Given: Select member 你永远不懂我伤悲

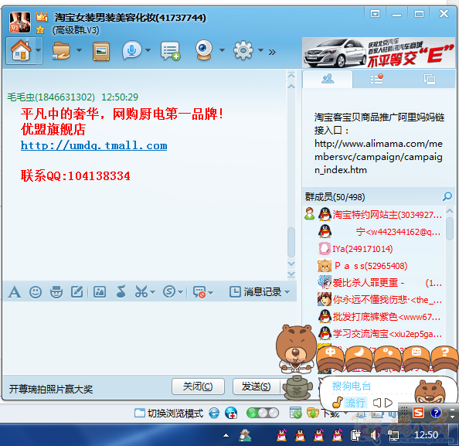Looking at the screenshot, I should [x=380, y=300].
